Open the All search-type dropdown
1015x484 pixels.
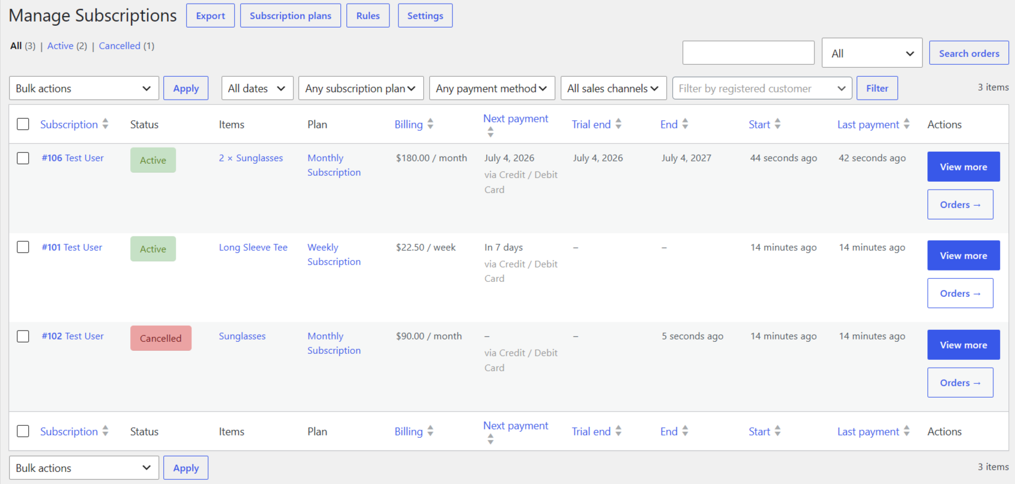pyautogui.click(x=872, y=53)
